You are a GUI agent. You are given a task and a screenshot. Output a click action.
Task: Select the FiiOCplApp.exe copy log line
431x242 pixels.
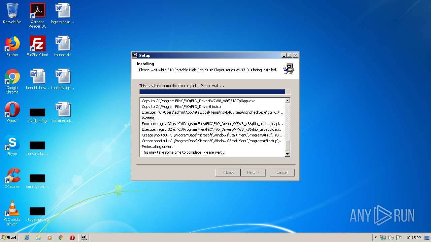(199, 101)
